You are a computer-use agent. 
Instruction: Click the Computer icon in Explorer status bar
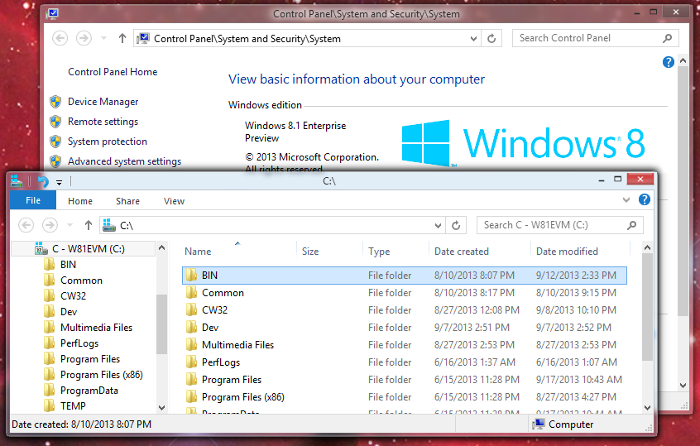click(539, 424)
